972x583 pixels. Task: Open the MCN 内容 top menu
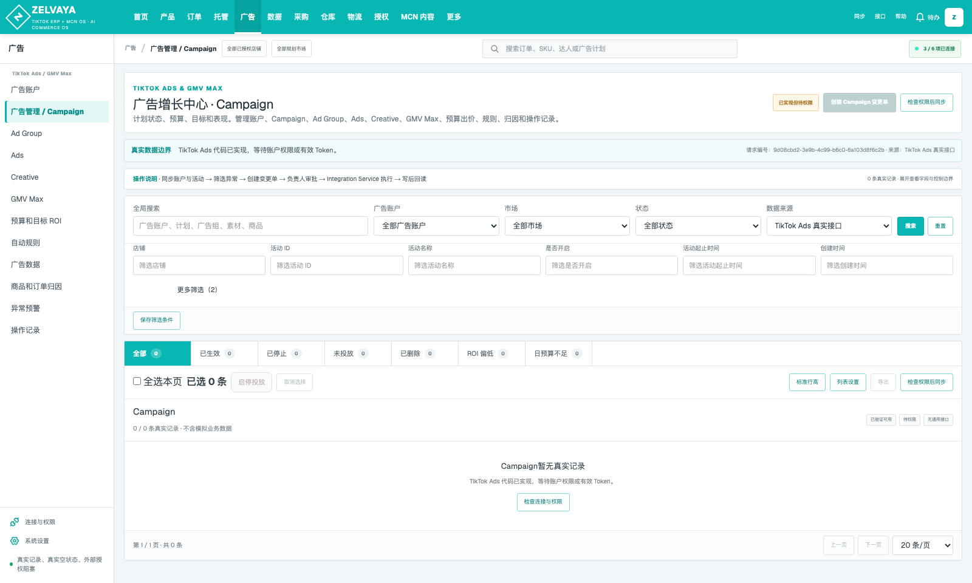[417, 17]
